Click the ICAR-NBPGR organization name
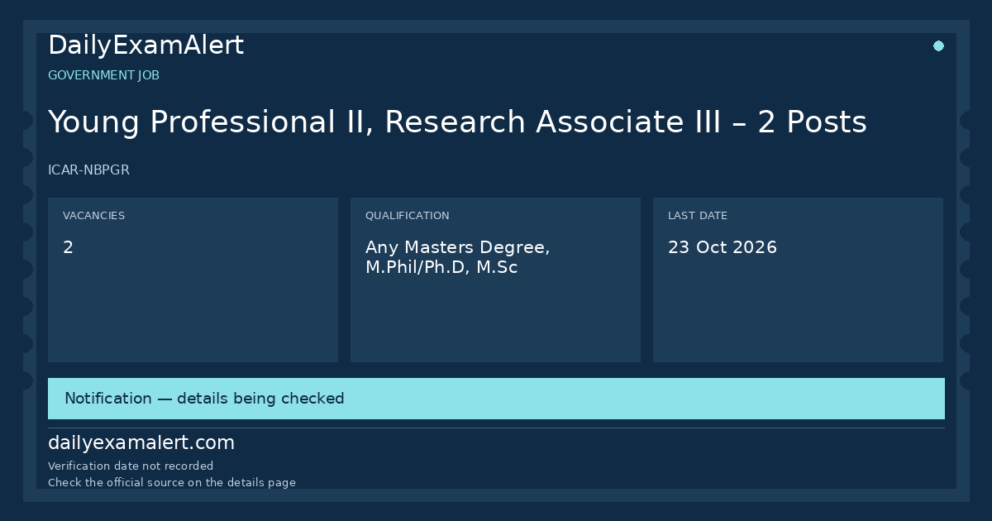The width and height of the screenshot is (992, 521). [x=88, y=170]
